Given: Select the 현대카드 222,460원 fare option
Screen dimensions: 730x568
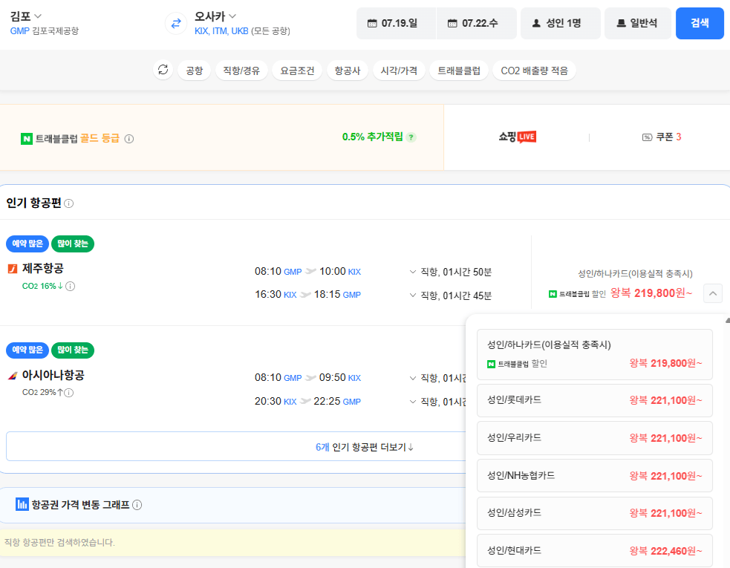Looking at the screenshot, I should click(x=595, y=550).
